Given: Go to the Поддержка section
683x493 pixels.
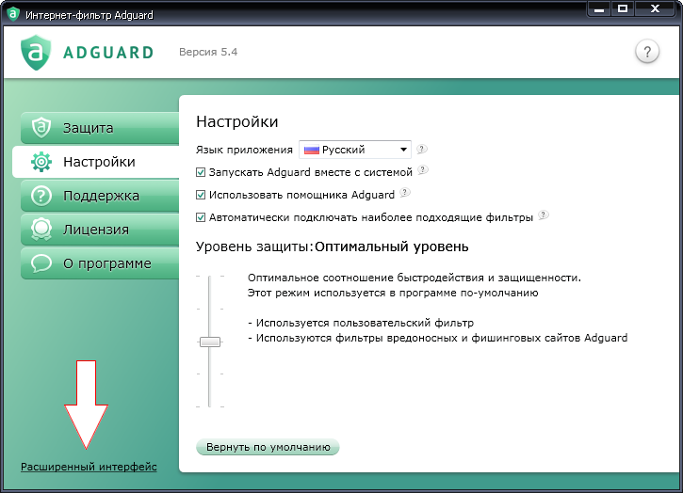Looking at the screenshot, I should [x=100, y=196].
